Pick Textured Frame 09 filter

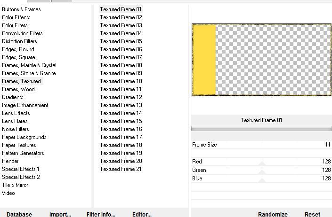point(121,73)
